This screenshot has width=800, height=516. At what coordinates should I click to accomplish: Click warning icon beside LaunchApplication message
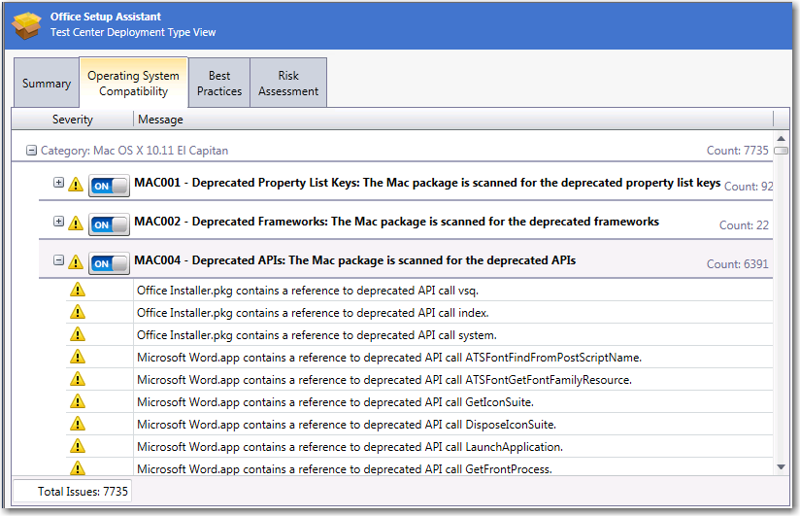point(78,446)
